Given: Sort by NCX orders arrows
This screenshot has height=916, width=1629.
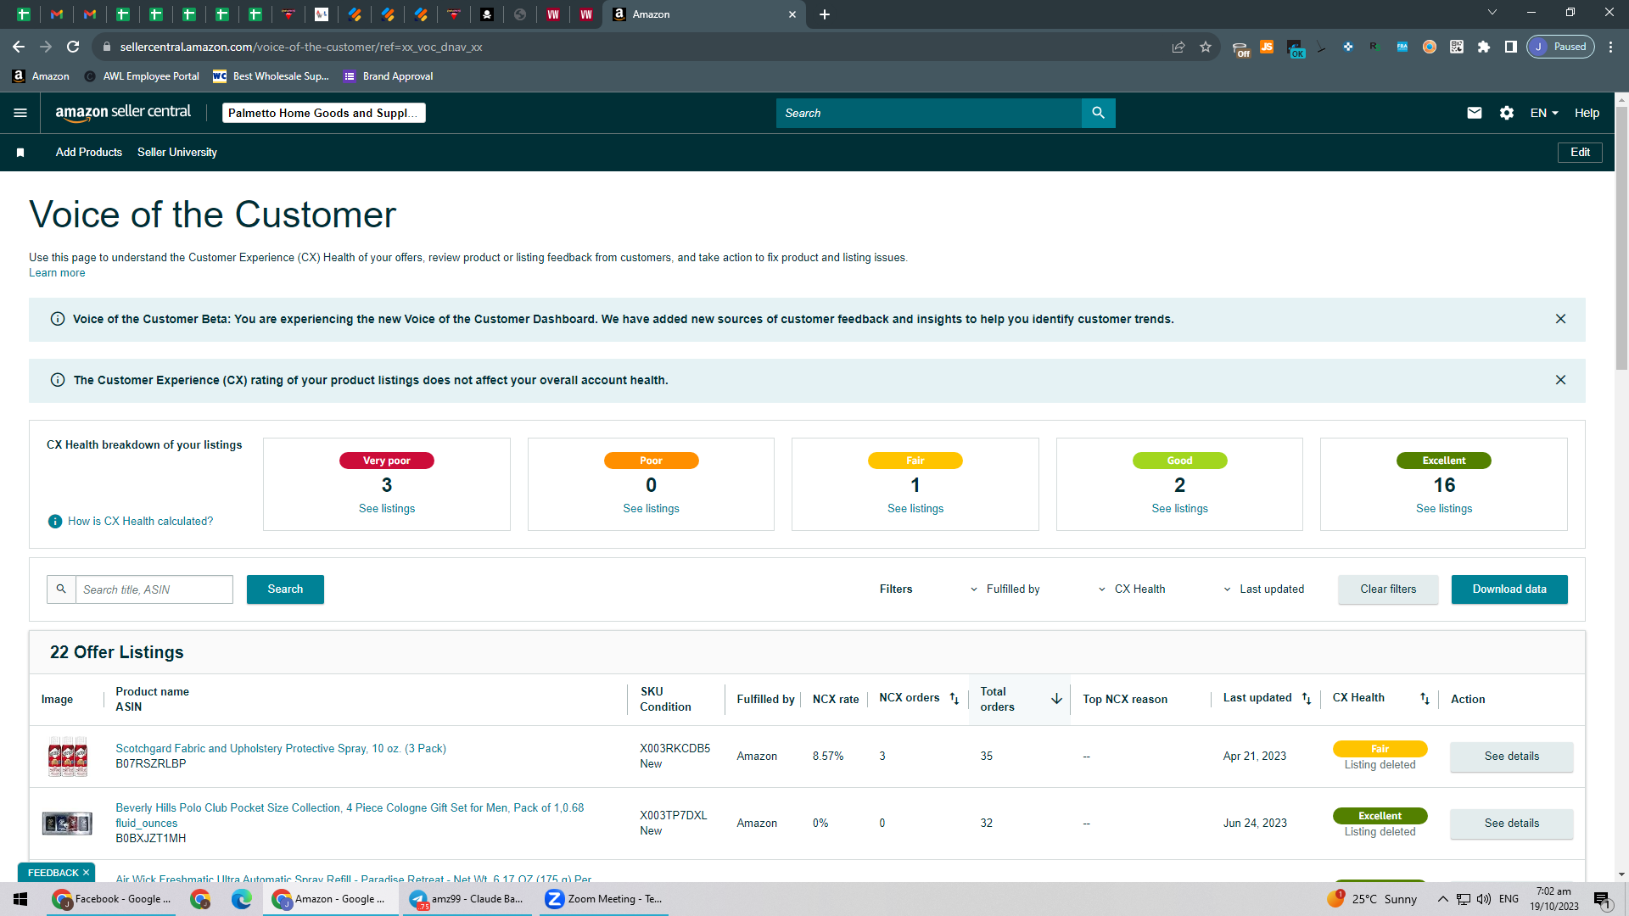Looking at the screenshot, I should (x=954, y=699).
